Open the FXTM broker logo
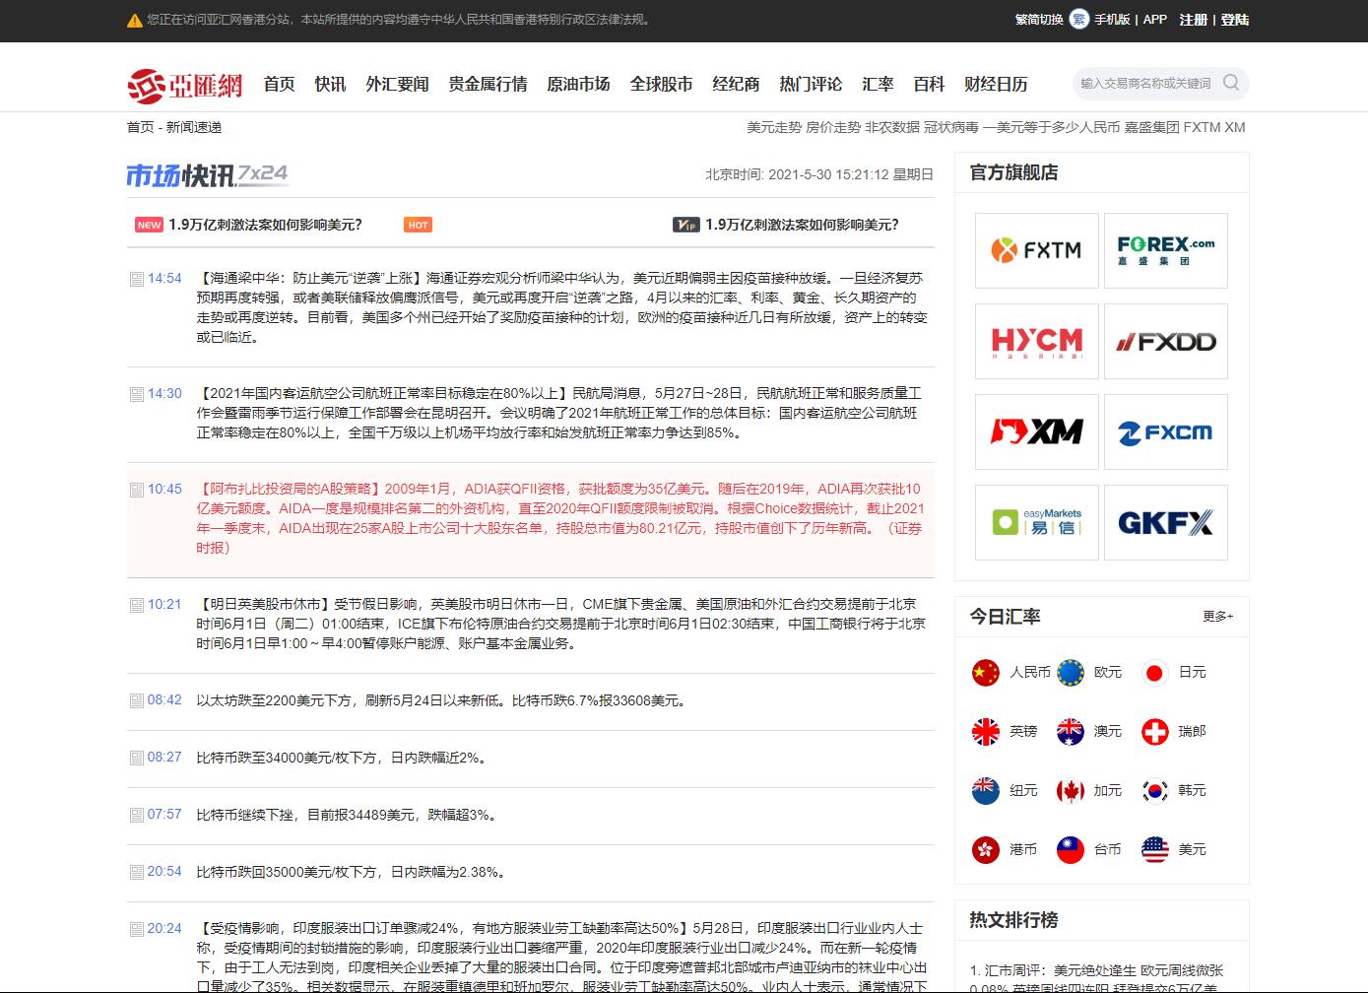 [1036, 250]
